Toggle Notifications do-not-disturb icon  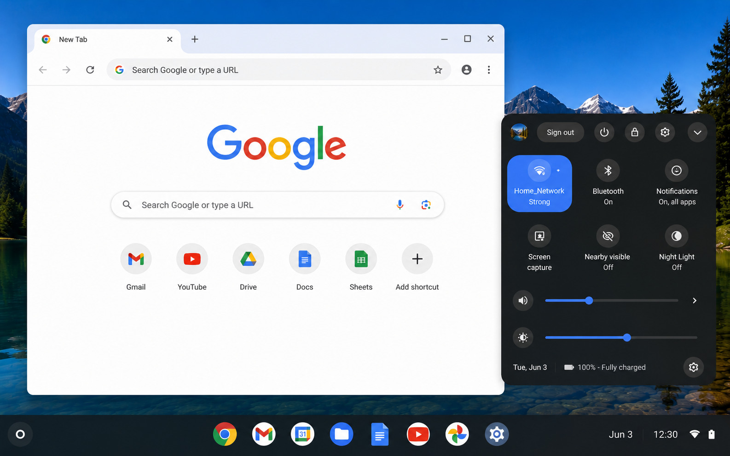pyautogui.click(x=677, y=171)
